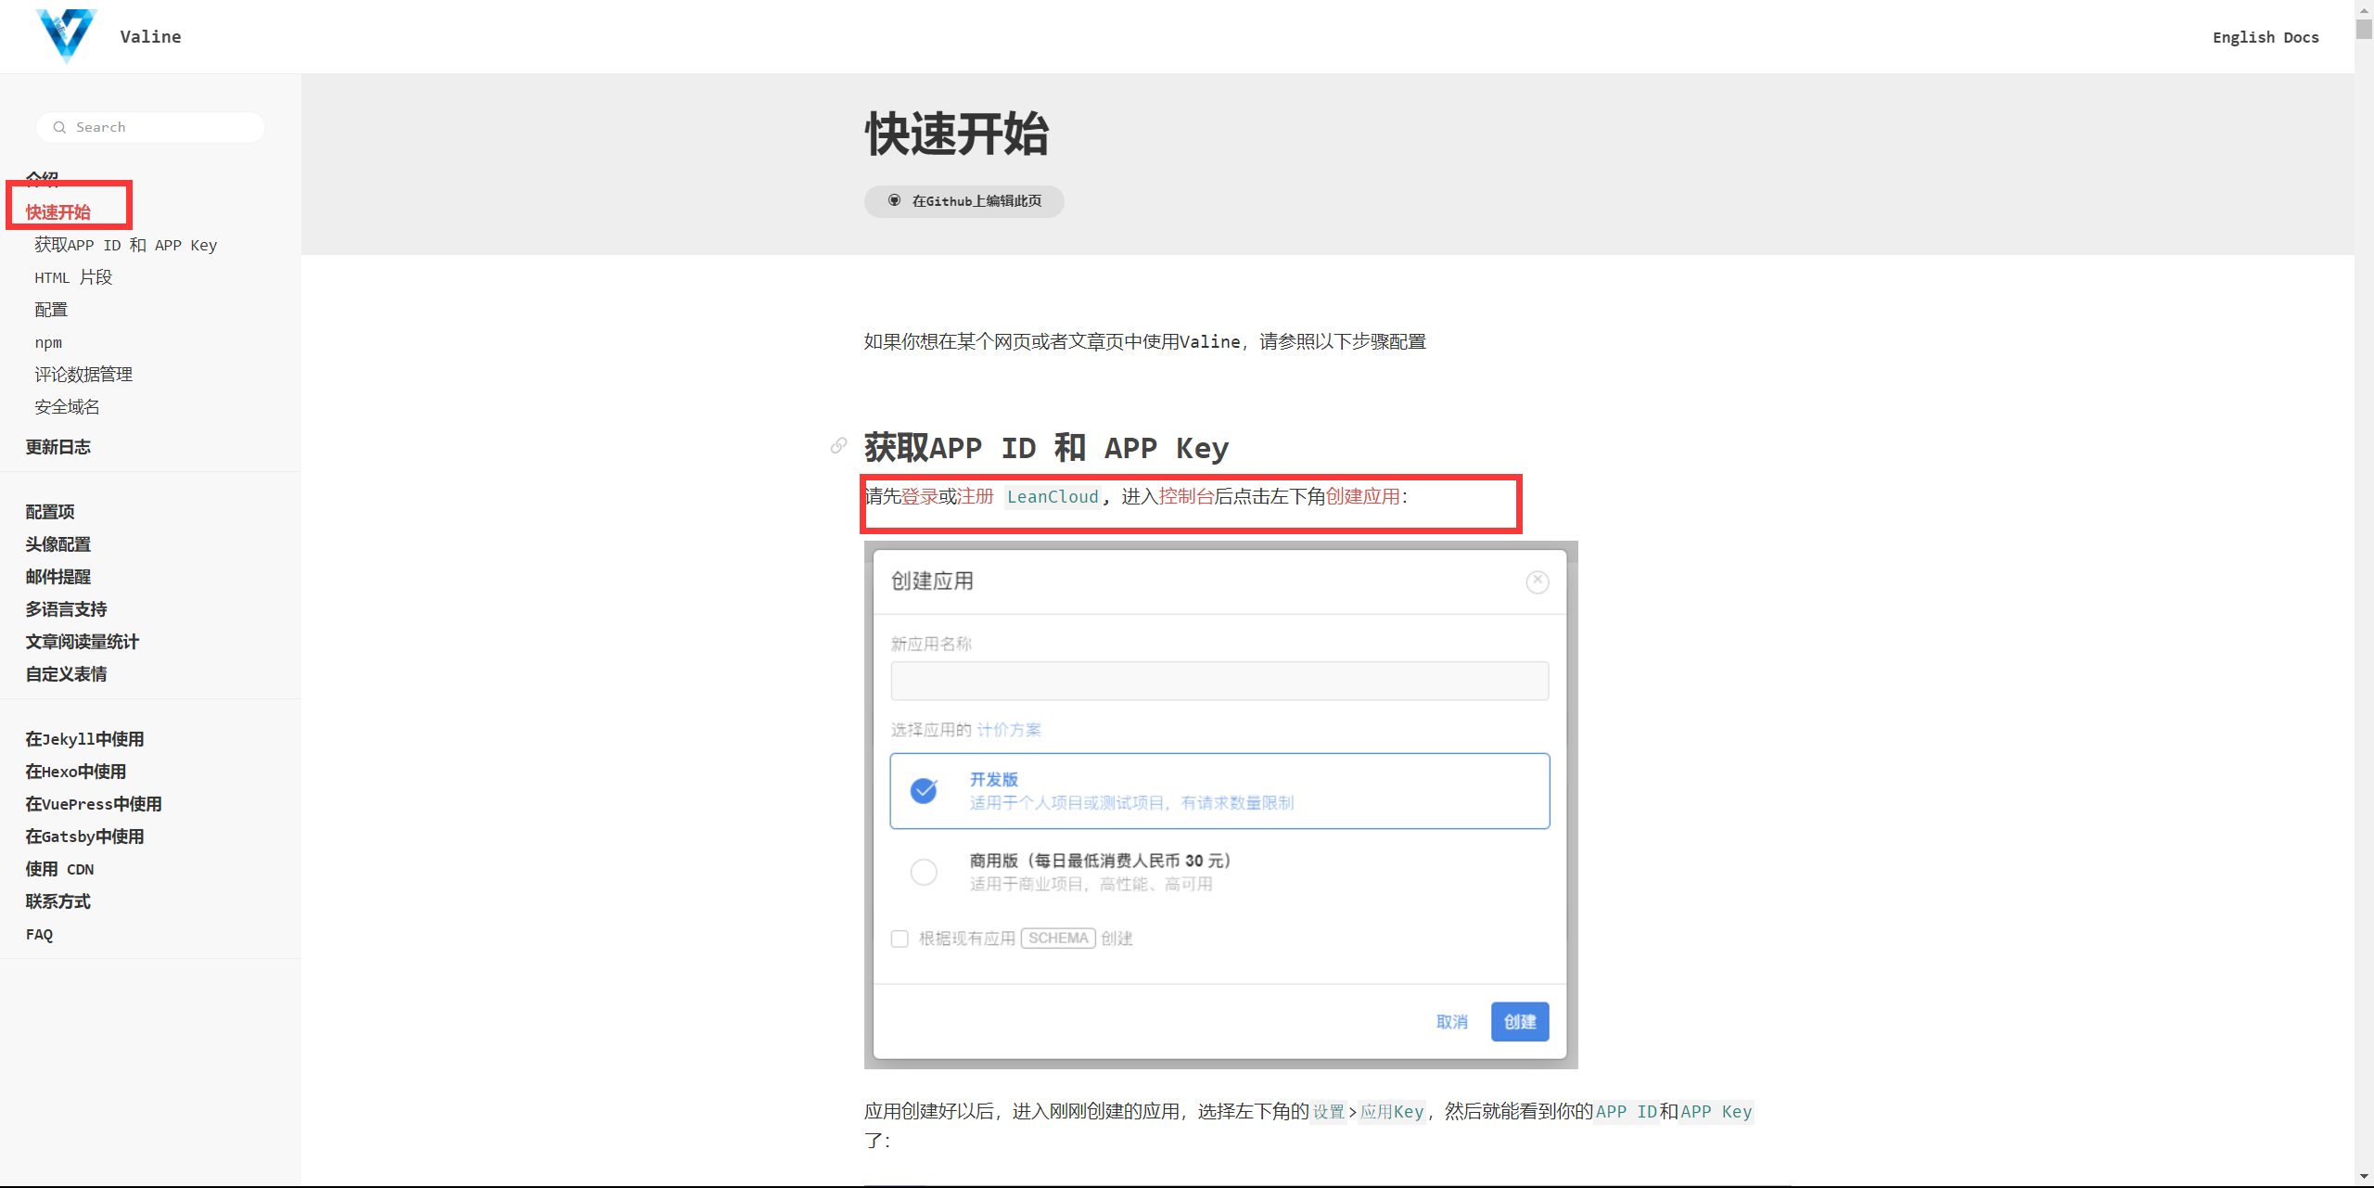Select the 开发版 plan radio option
The image size is (2374, 1188).
[x=924, y=790]
